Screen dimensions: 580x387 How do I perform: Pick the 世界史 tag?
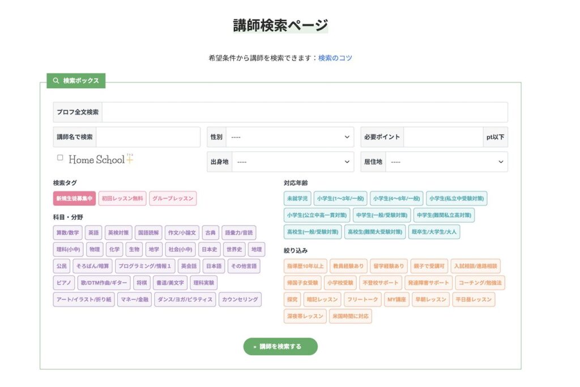pyautogui.click(x=234, y=249)
